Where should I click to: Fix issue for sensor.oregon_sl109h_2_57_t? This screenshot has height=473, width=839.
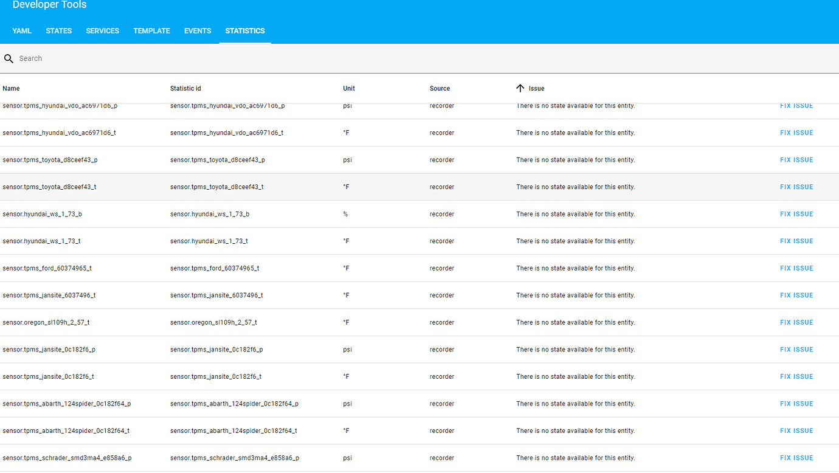796,322
